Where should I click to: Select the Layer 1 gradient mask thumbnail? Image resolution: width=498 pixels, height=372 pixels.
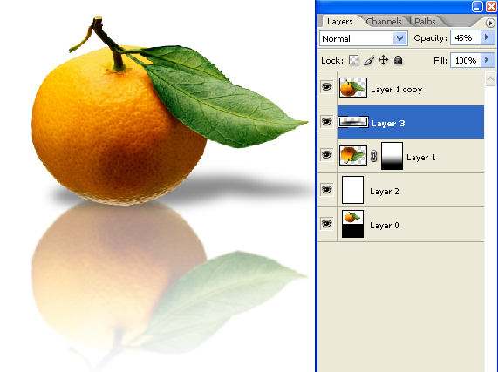392,156
